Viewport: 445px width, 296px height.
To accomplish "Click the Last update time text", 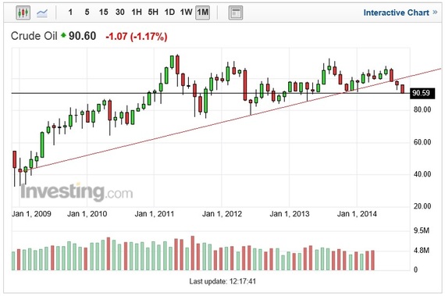I will pyautogui.click(x=222, y=281).
